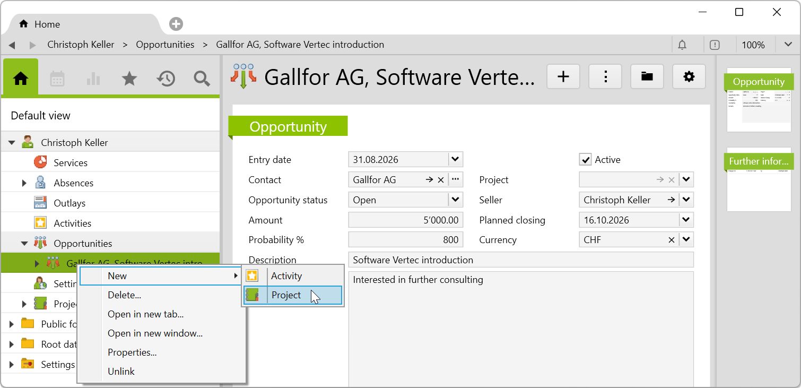This screenshot has width=801, height=388.
Task: Open the history clock icon
Action: pos(166,79)
